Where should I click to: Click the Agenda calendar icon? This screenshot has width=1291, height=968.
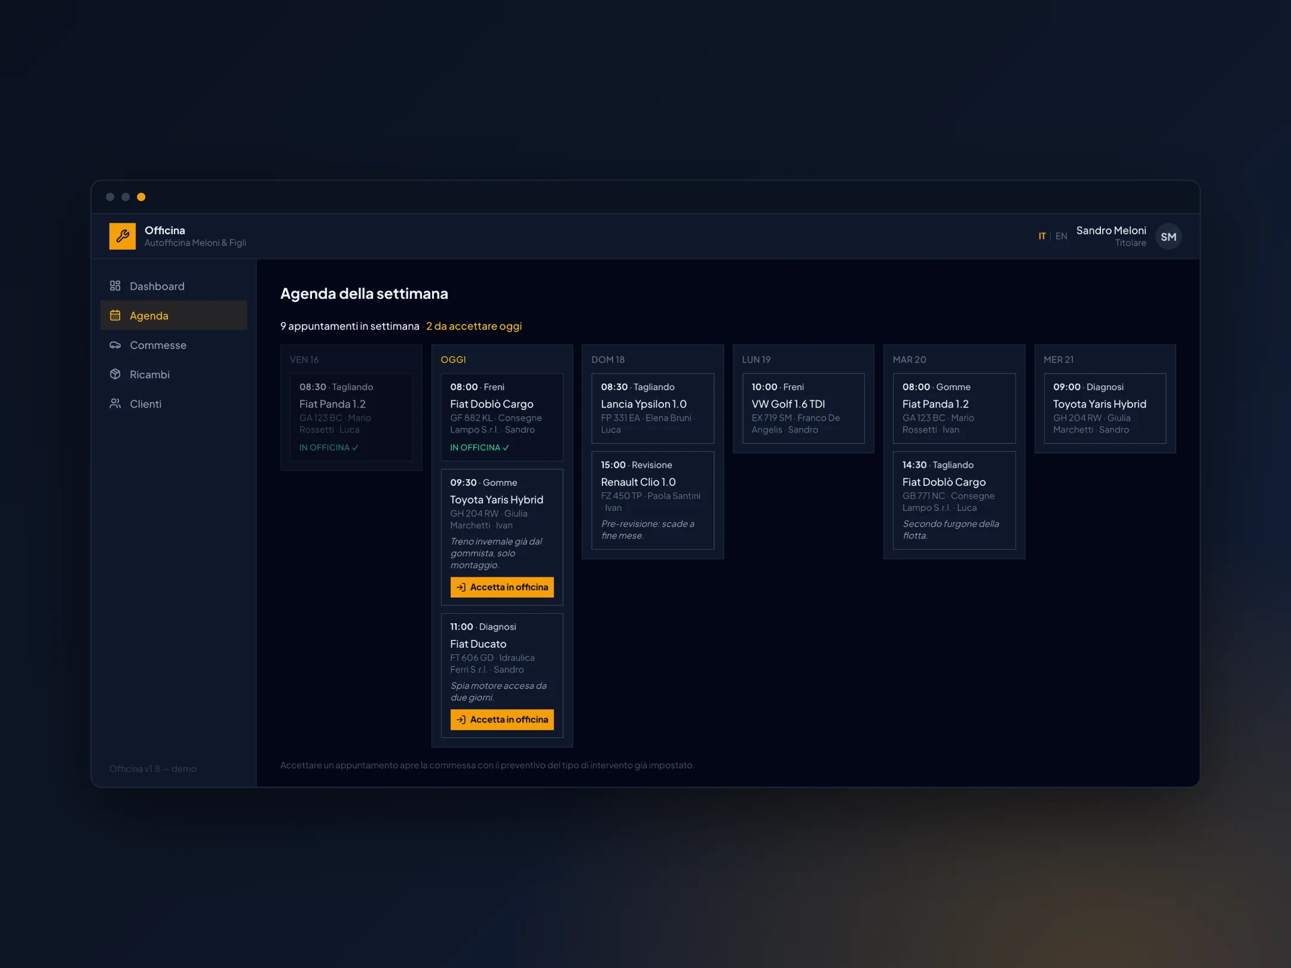(115, 315)
